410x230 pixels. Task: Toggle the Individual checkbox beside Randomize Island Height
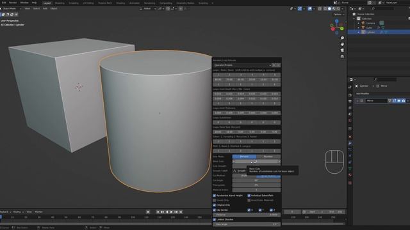pos(249,195)
